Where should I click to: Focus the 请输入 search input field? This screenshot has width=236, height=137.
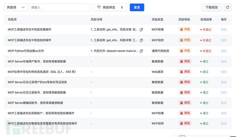(59, 7)
